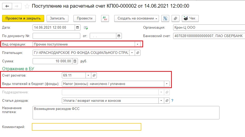
Task: Click the document posted status icon
Action: (86, 28)
